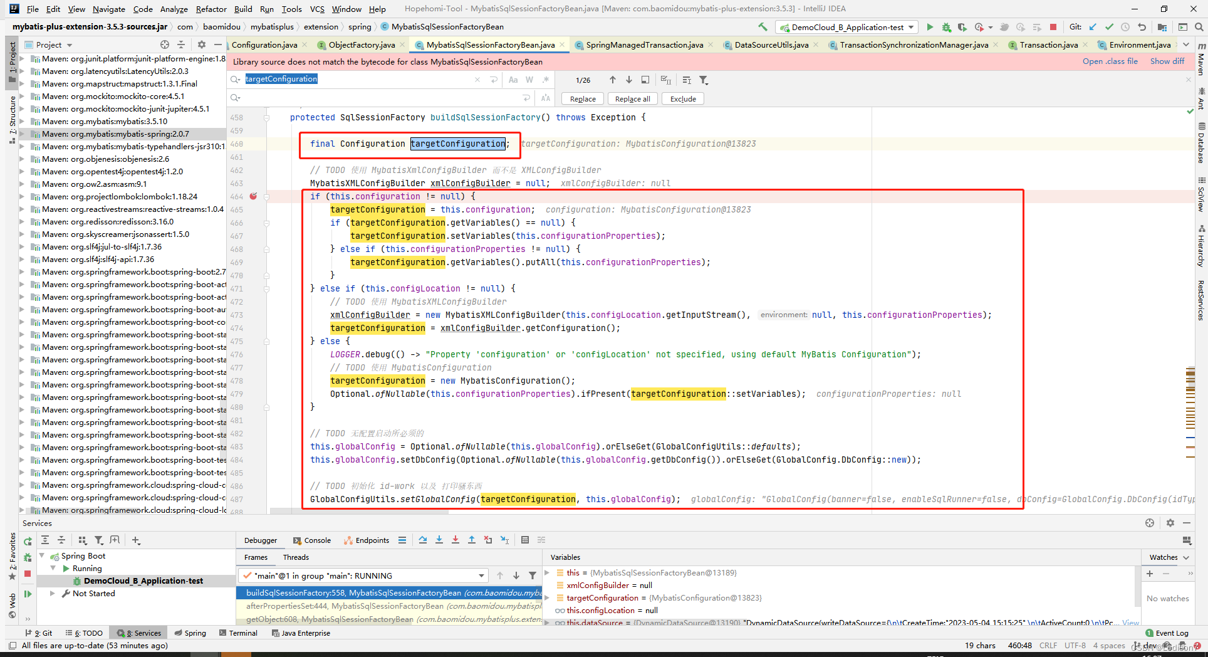Toggle Match Case option in find bar

pyautogui.click(x=513, y=80)
